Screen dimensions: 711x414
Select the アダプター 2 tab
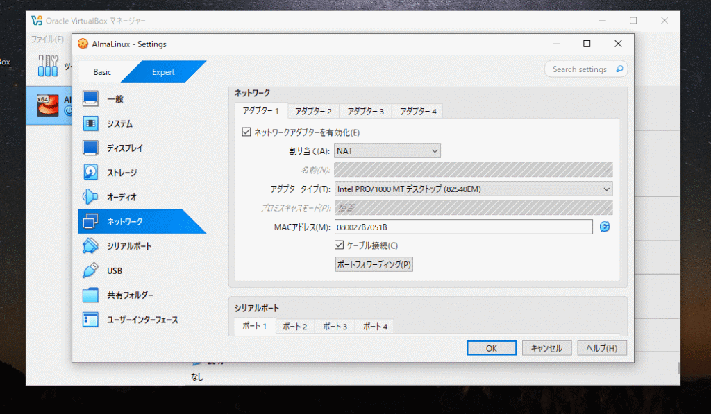click(x=313, y=112)
